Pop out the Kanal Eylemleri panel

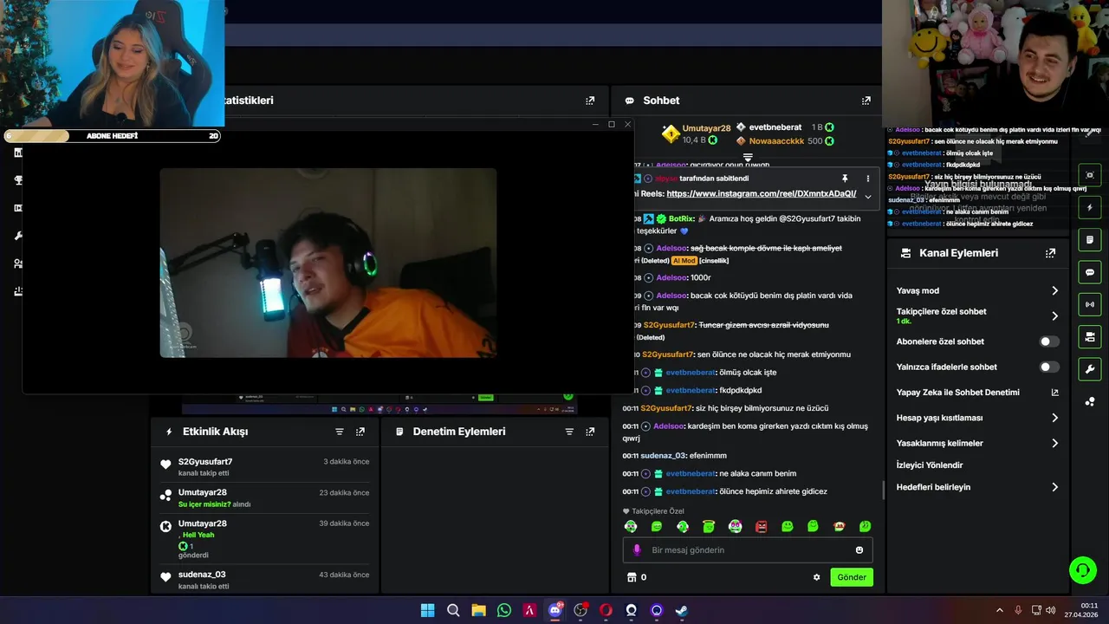(x=1050, y=253)
